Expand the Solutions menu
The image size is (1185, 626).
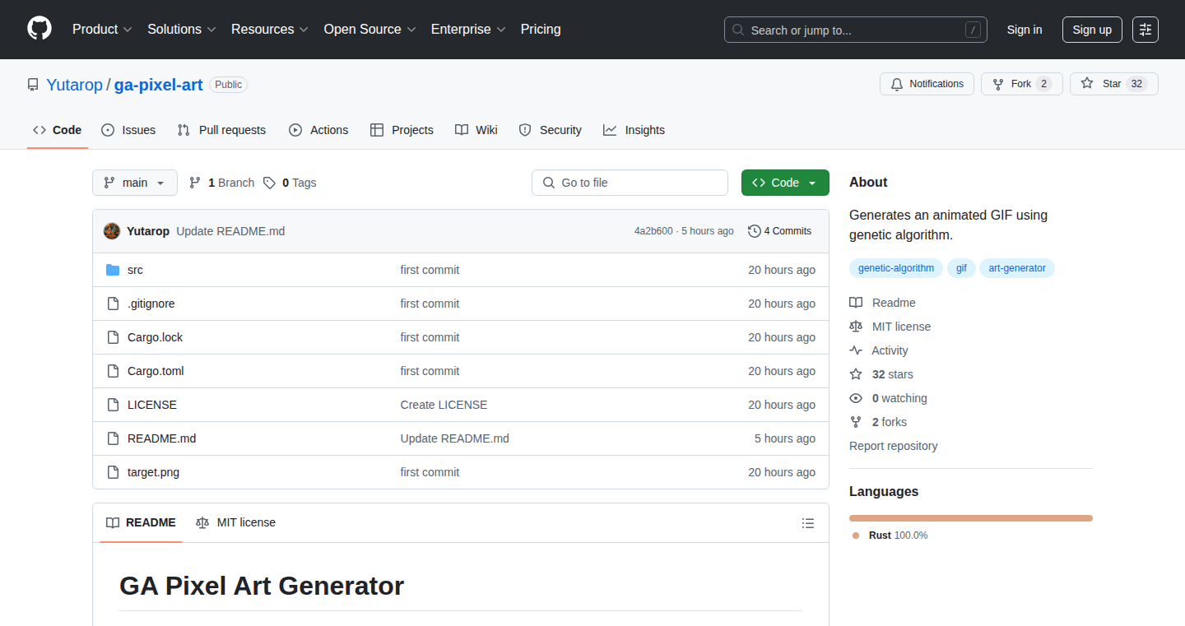[x=182, y=29]
